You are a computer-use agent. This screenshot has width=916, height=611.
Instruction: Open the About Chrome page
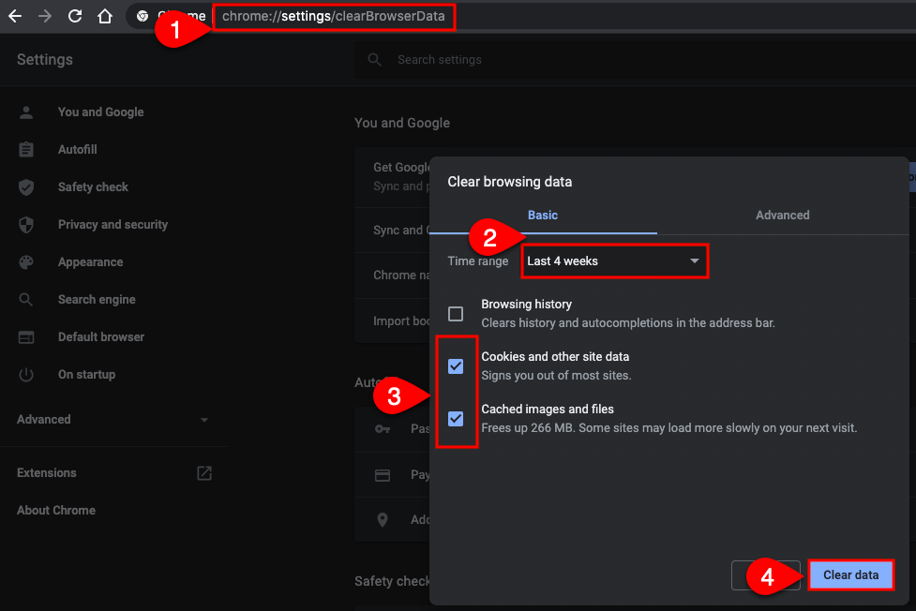(x=56, y=511)
